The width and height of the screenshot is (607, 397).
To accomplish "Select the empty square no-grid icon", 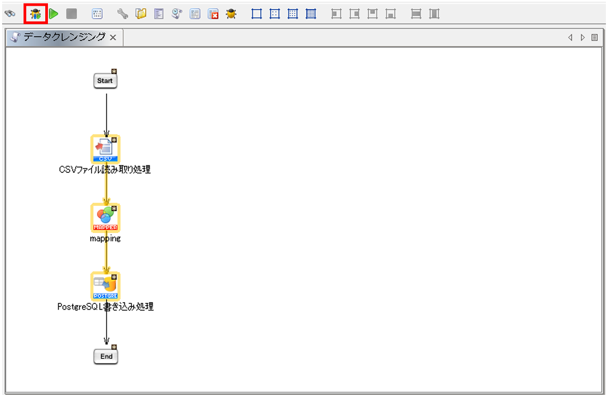I will 257,14.
